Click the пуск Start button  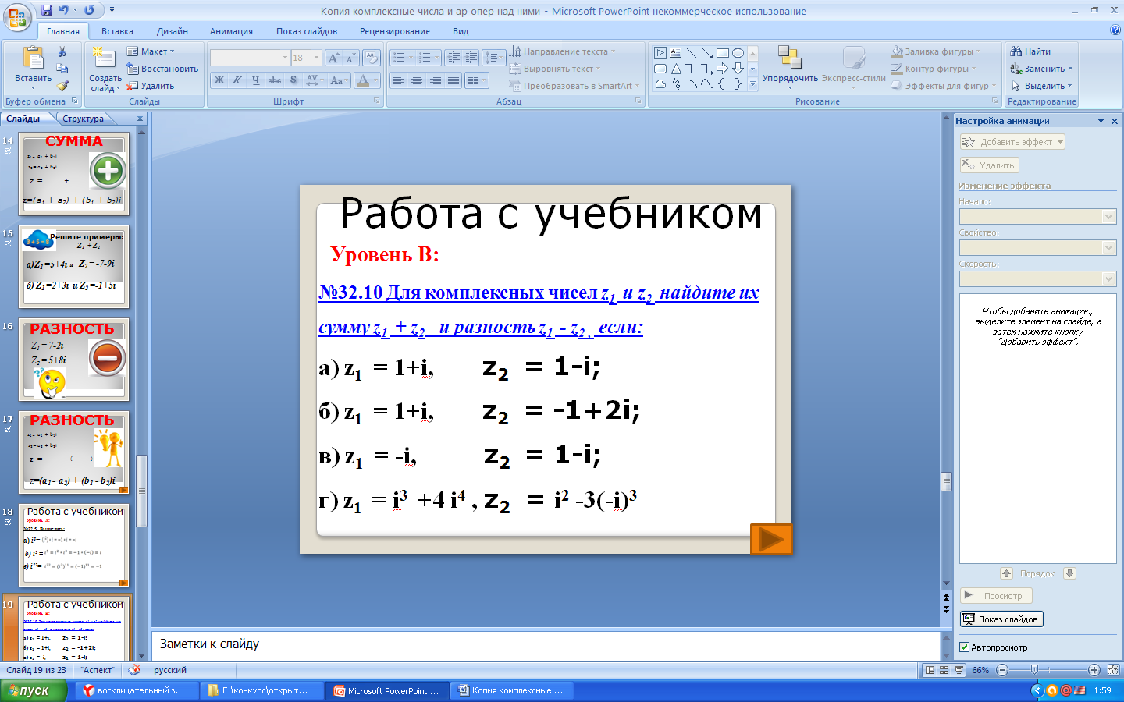[34, 690]
